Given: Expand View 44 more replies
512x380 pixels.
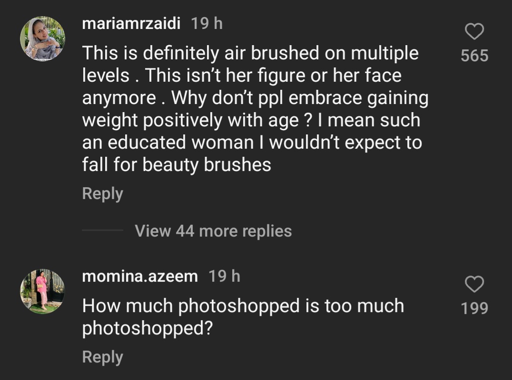Looking at the screenshot, I should tap(213, 231).
